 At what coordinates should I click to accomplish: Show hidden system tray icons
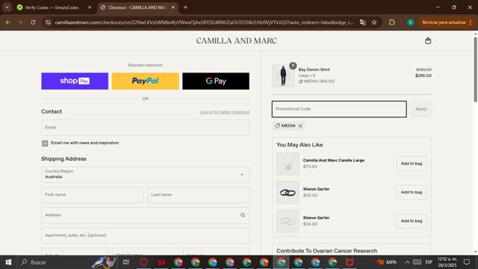tap(407, 262)
